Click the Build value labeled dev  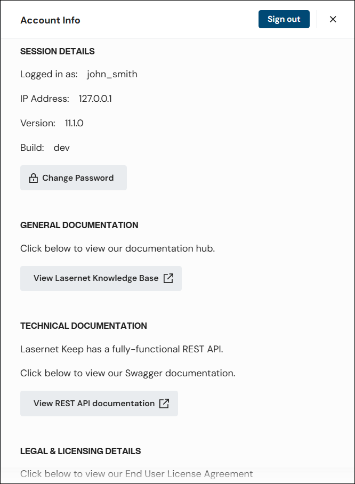[61, 148]
